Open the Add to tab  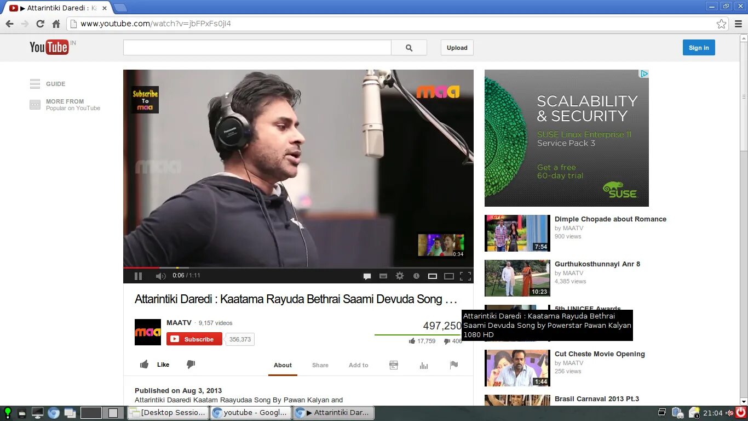pyautogui.click(x=359, y=365)
